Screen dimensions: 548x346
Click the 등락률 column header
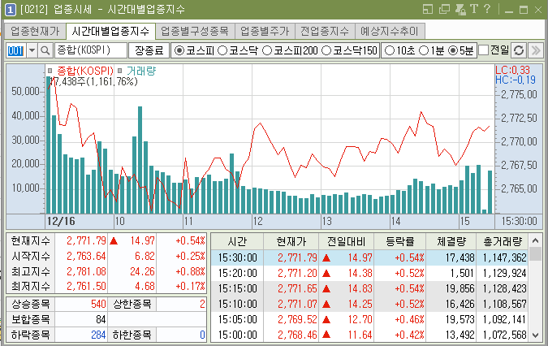coord(399,241)
